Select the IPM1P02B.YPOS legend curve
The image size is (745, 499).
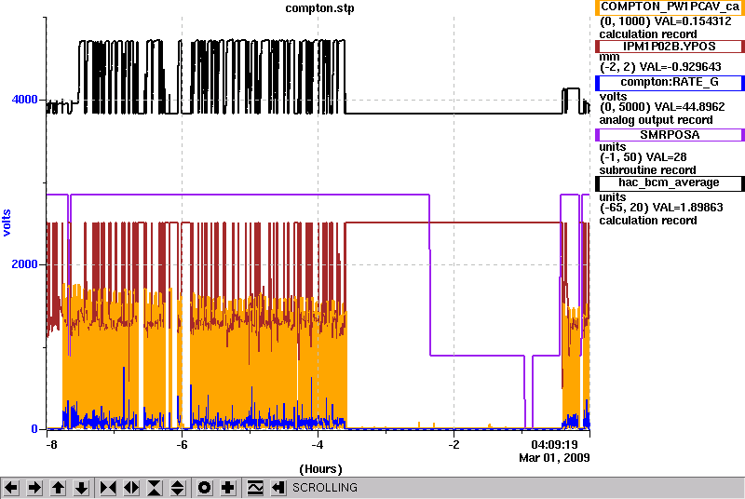click(x=670, y=47)
